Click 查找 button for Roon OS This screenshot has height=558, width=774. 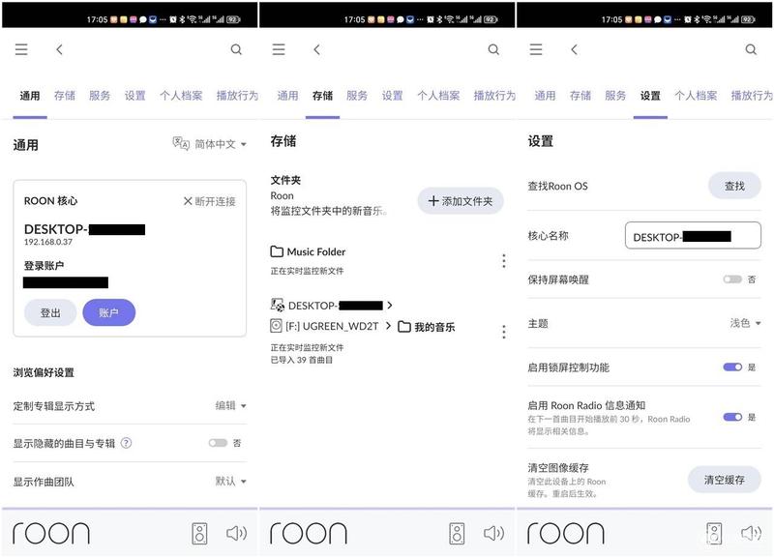(734, 186)
